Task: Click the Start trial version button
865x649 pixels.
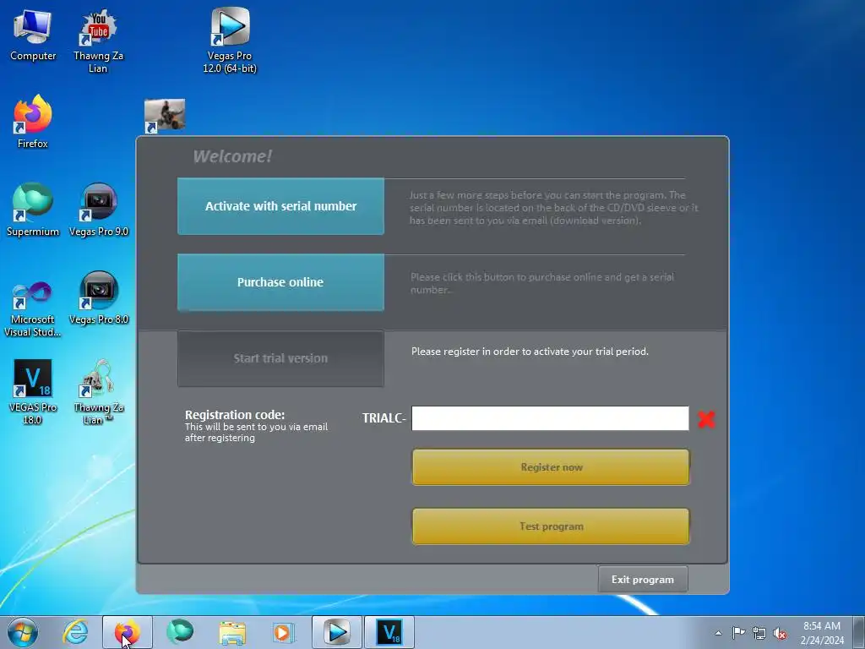Action: (280, 358)
